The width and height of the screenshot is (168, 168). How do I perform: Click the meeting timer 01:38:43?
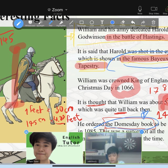[57, 14]
